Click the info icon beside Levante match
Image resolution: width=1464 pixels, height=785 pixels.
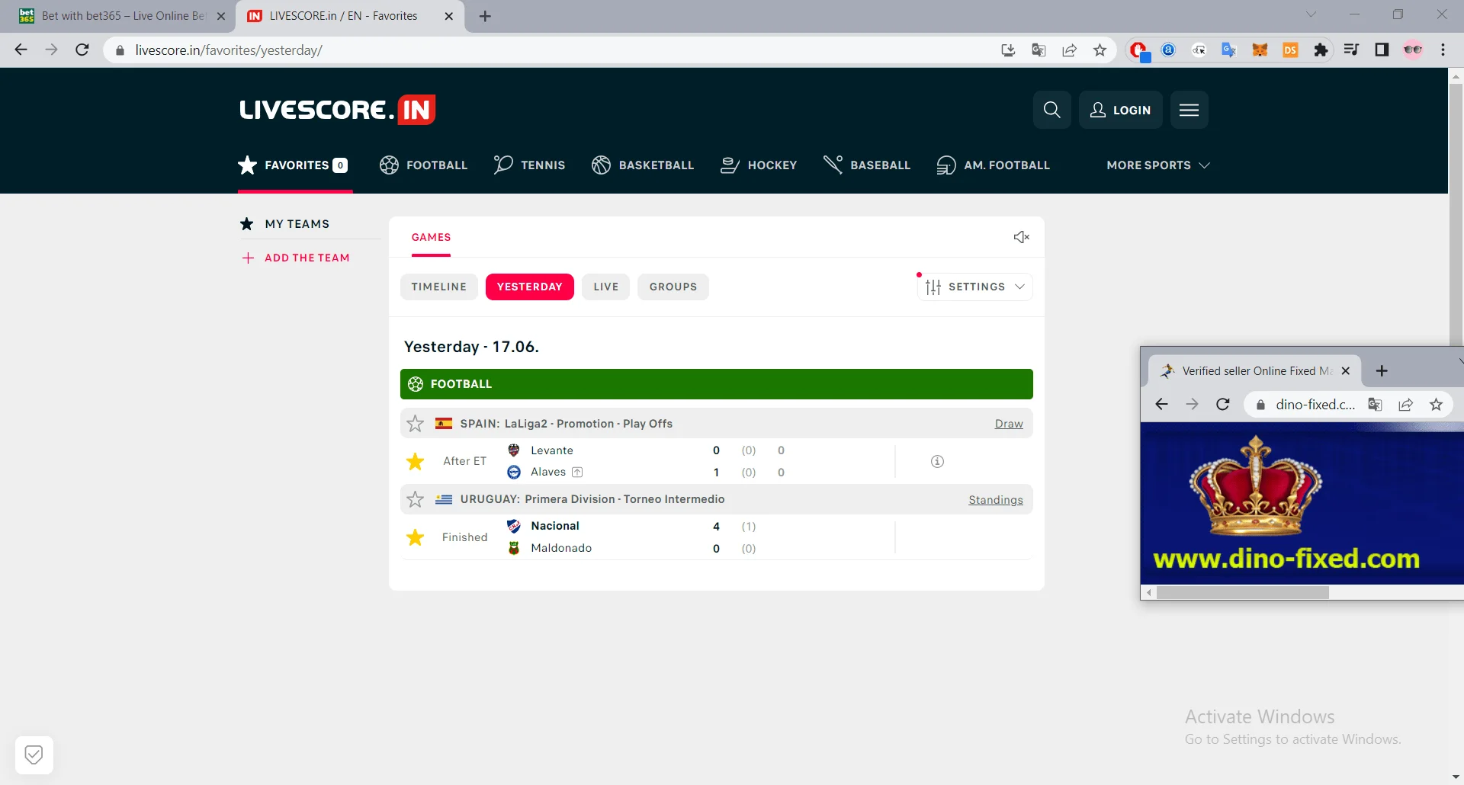coord(937,461)
